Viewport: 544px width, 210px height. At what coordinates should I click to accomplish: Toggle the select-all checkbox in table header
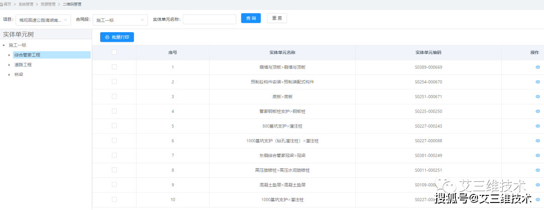114,52
